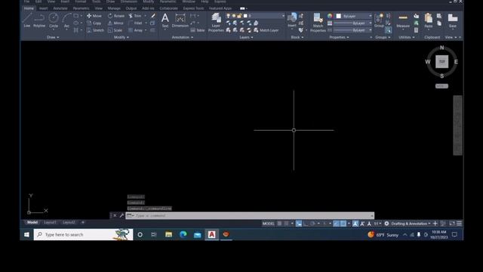This screenshot has height=272, width=483.
Task: Select the Arc tool
Action: point(66,20)
